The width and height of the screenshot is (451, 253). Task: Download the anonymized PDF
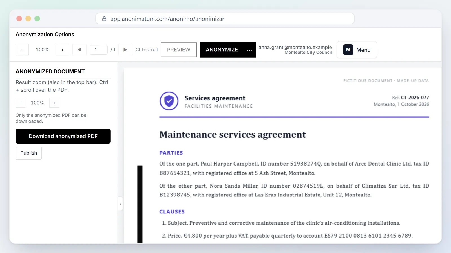pos(63,136)
